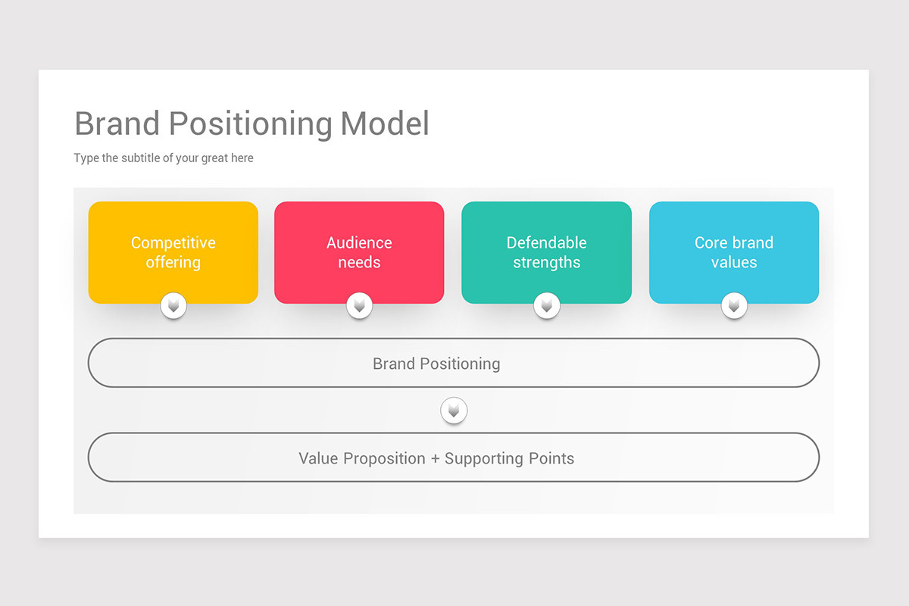Select the 'Core brand values' text label
The width and height of the screenshot is (909, 606).
coord(734,252)
